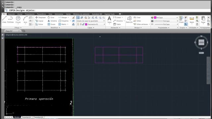Expand the Anotación panel
The width and height of the screenshot is (212, 119).
click(115, 27)
